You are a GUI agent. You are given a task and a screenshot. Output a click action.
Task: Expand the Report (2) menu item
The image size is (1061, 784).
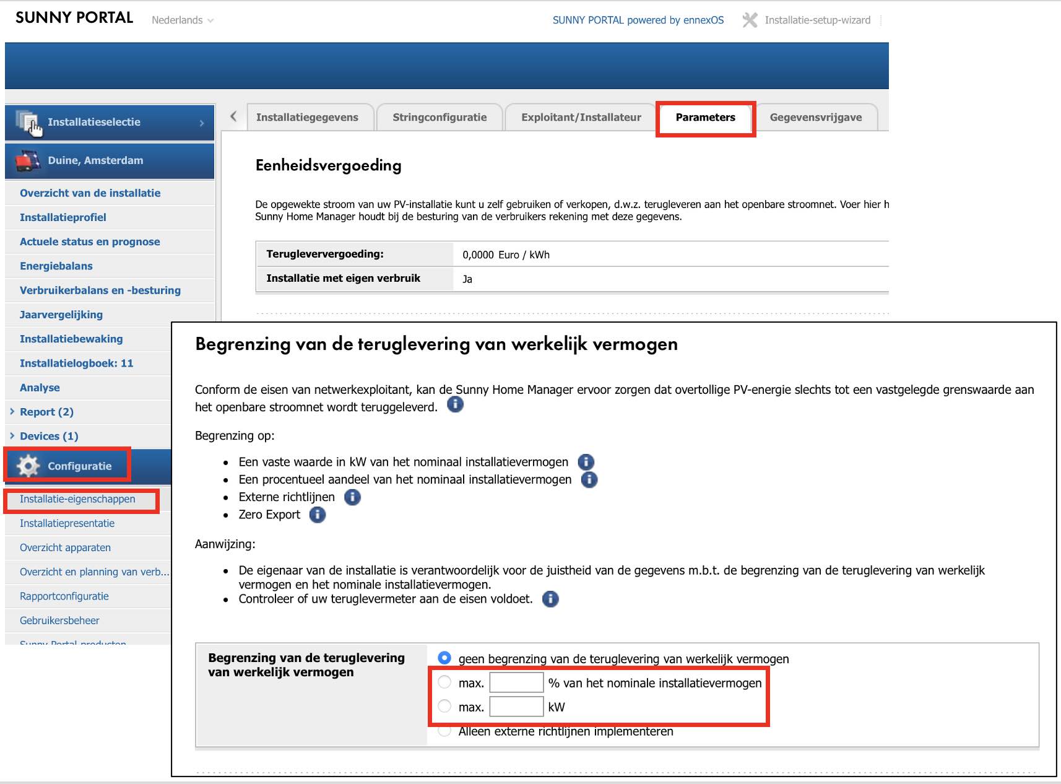coord(46,412)
